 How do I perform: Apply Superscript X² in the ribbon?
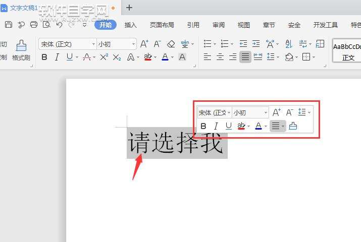104,57
